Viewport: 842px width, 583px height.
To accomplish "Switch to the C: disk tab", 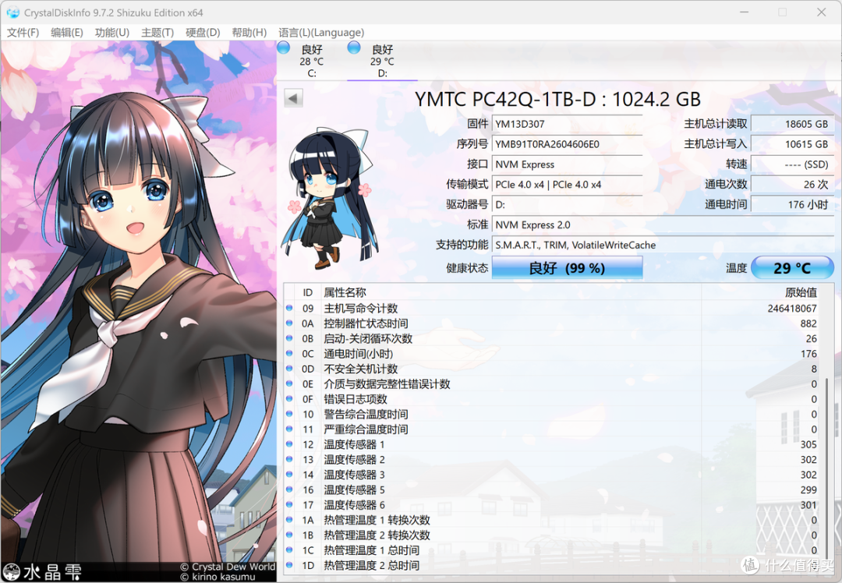I will point(311,61).
